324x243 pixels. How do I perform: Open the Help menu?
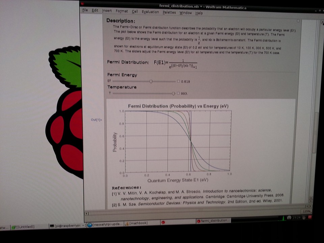pos(199,13)
